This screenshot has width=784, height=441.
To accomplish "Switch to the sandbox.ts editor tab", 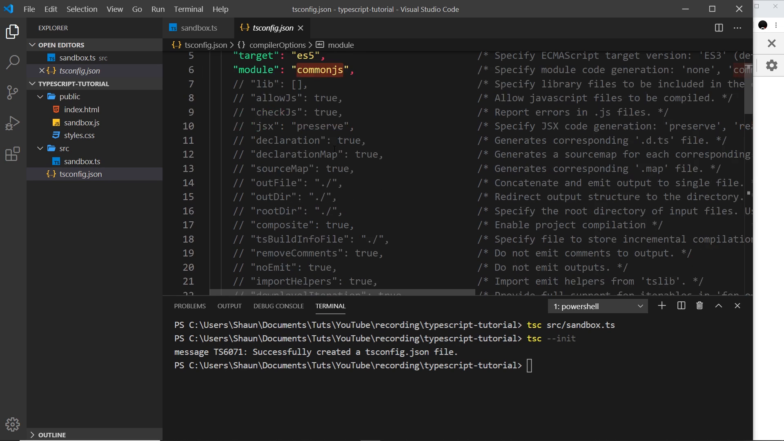I will coord(198,28).
